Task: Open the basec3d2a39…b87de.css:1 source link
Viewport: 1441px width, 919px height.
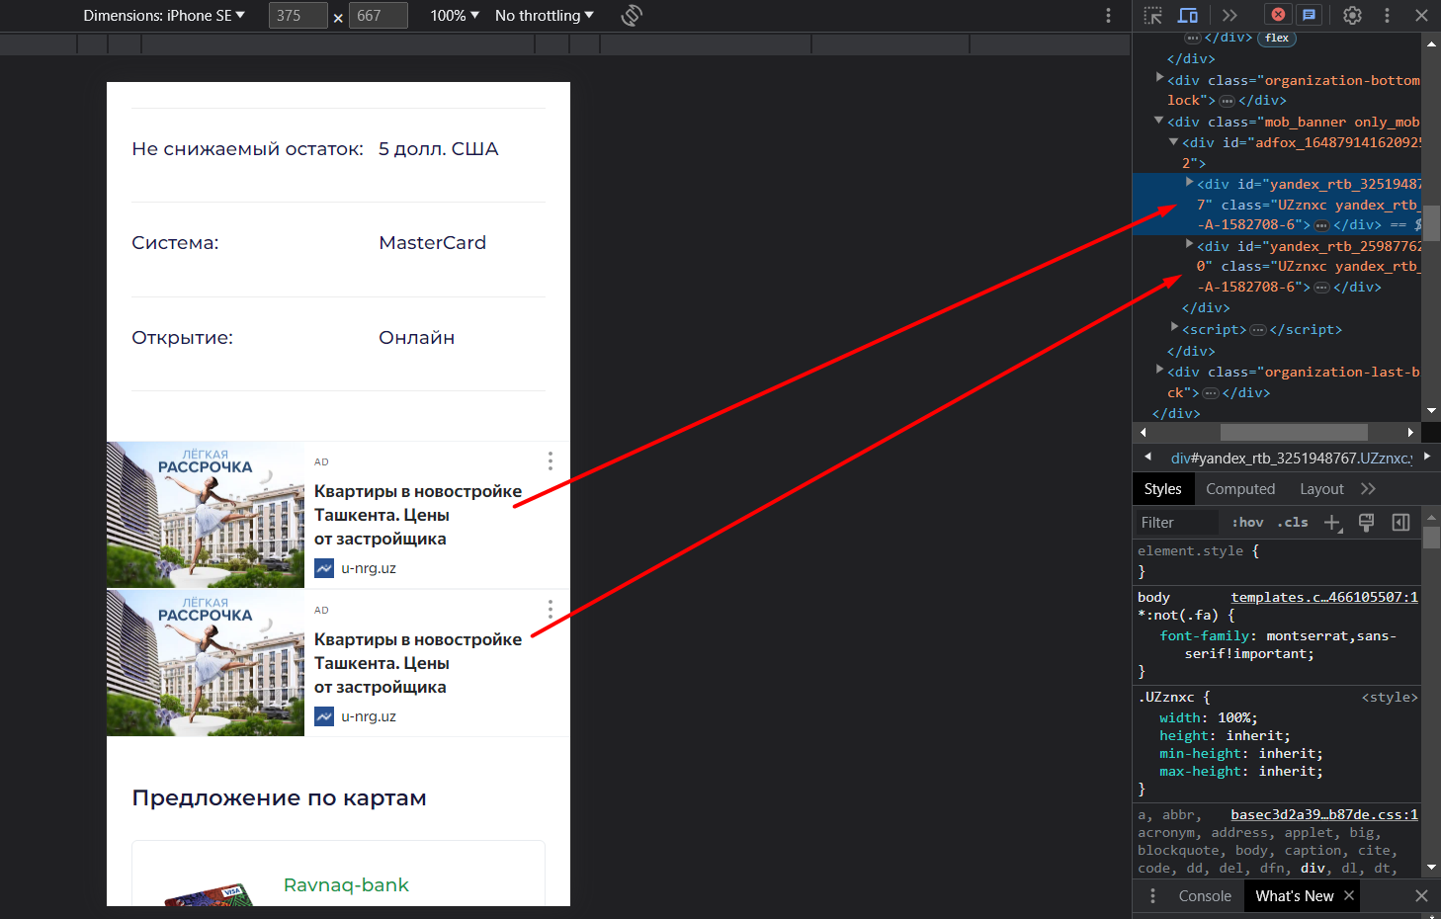Action: coord(1324,814)
